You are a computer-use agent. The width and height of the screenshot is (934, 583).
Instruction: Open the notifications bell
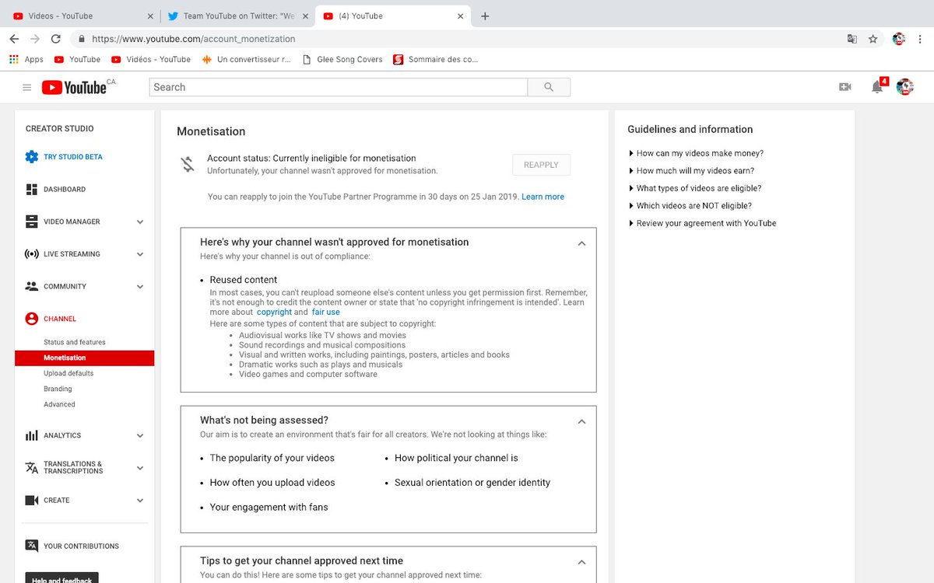(877, 87)
